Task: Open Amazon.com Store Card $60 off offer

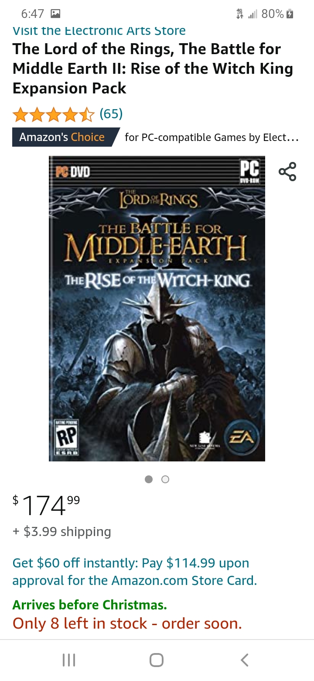Action: pos(135,571)
